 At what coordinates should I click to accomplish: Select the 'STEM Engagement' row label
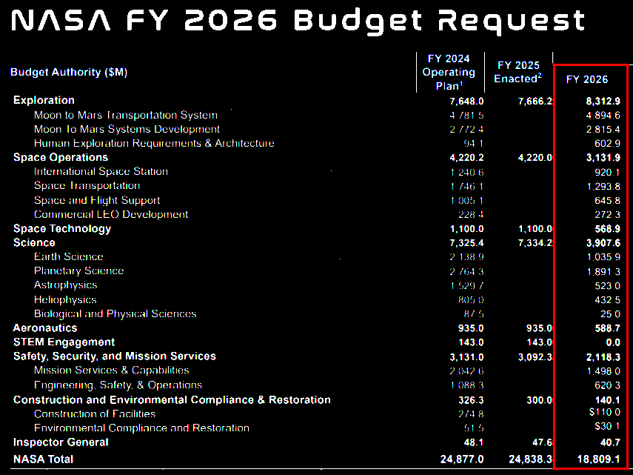coord(64,342)
